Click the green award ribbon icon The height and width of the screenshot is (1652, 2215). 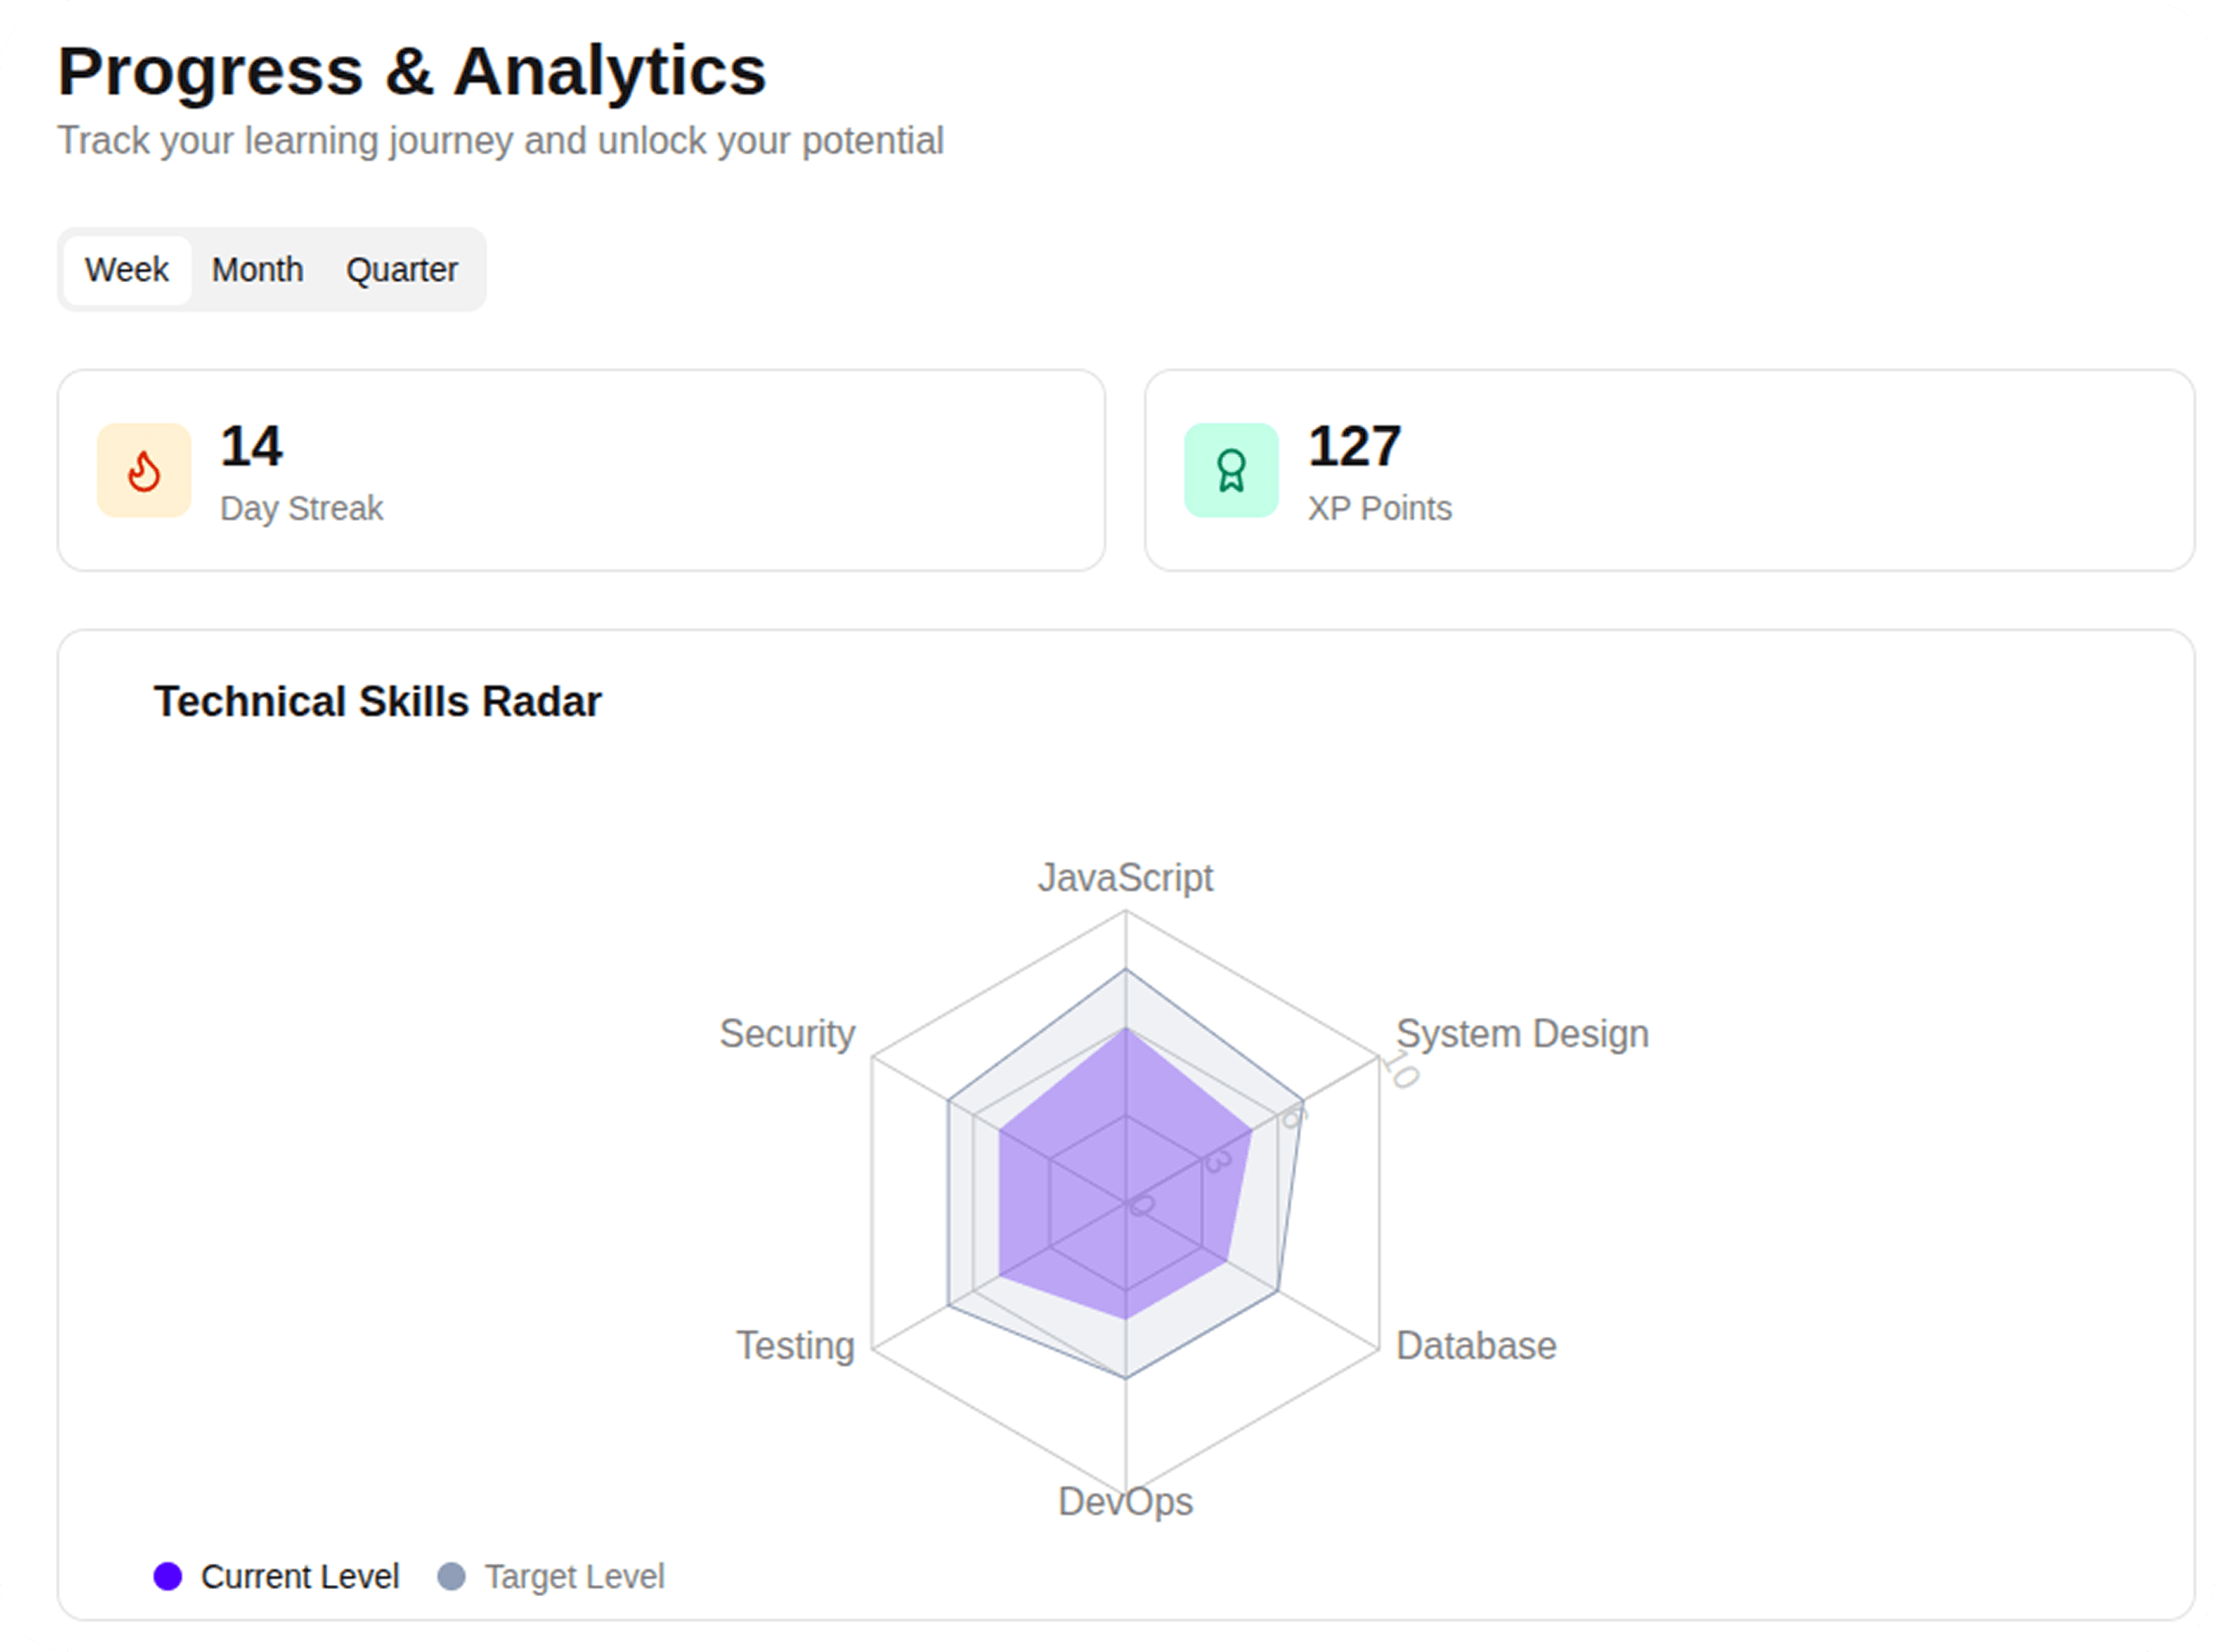[1231, 470]
